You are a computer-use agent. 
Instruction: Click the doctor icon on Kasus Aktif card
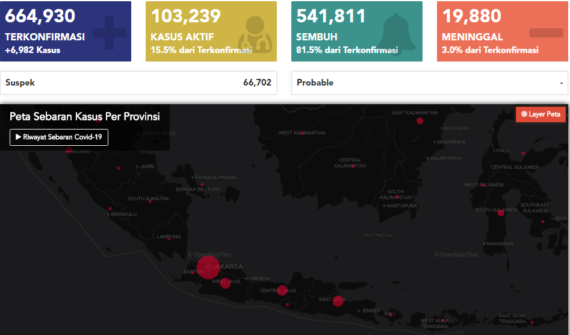click(x=255, y=34)
